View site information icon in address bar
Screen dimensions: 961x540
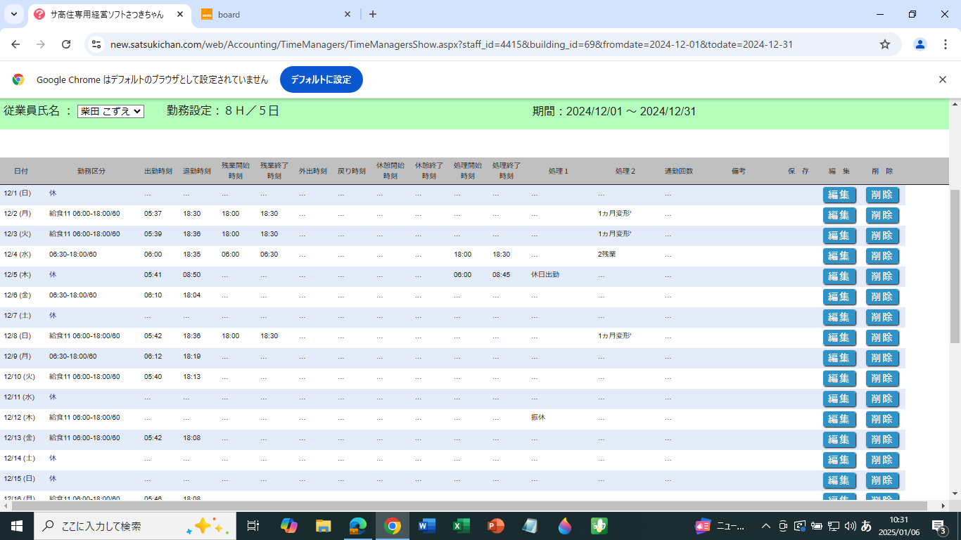click(x=96, y=44)
